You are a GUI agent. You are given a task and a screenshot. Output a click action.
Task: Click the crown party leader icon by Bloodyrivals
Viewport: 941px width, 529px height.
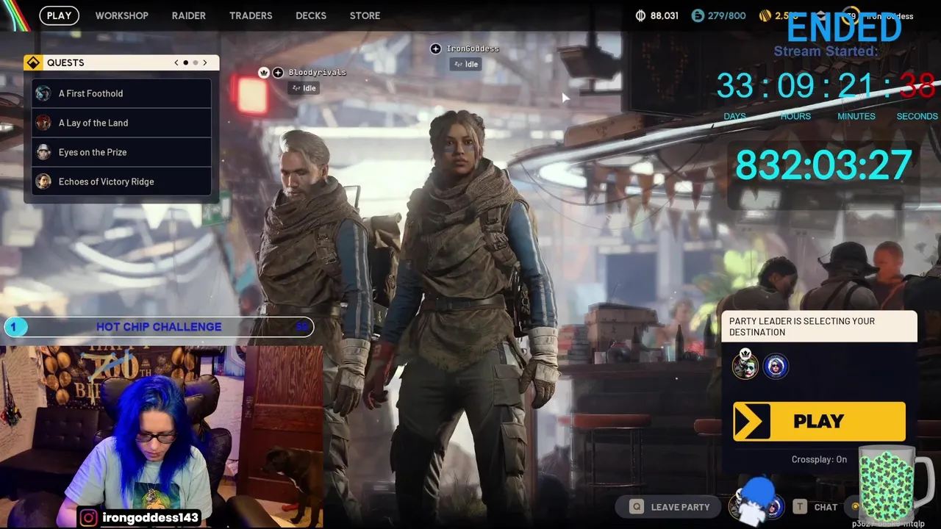264,72
